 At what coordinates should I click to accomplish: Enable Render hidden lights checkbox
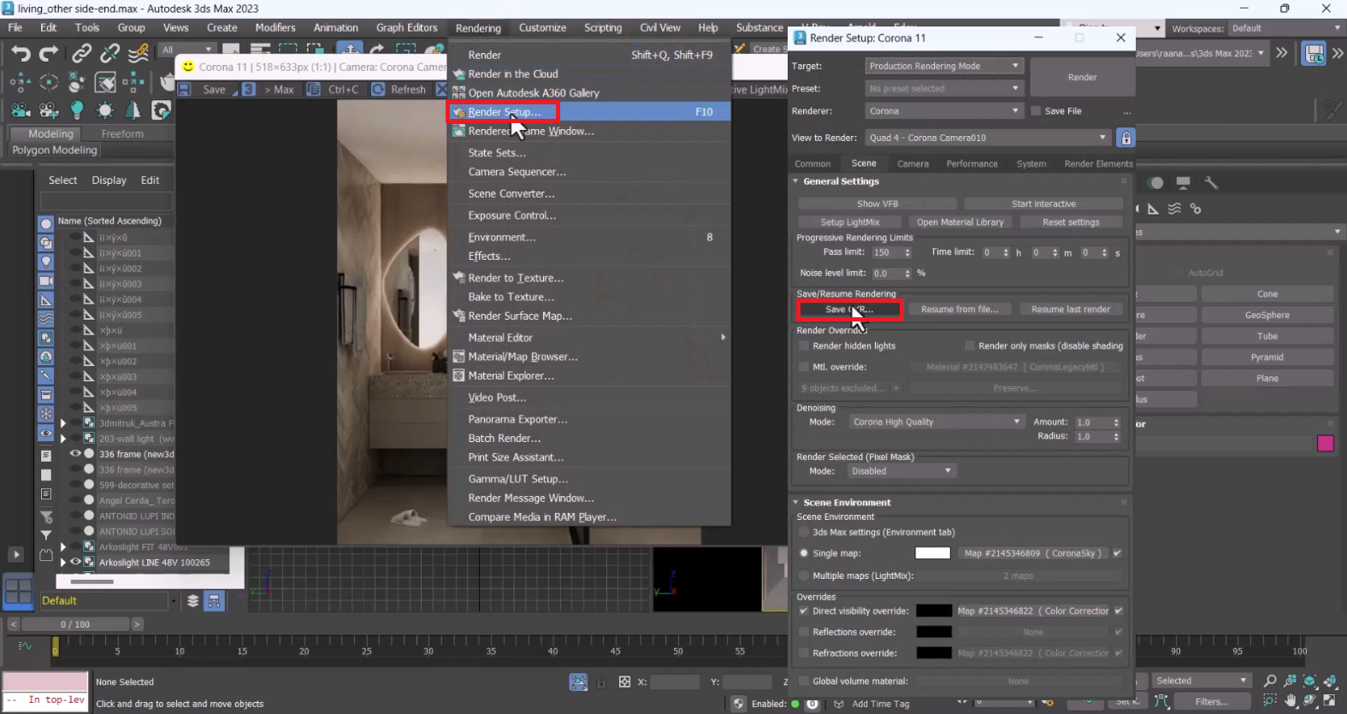tap(803, 346)
